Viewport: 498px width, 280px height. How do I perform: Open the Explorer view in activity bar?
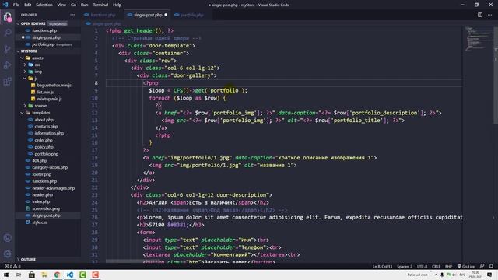point(7,17)
